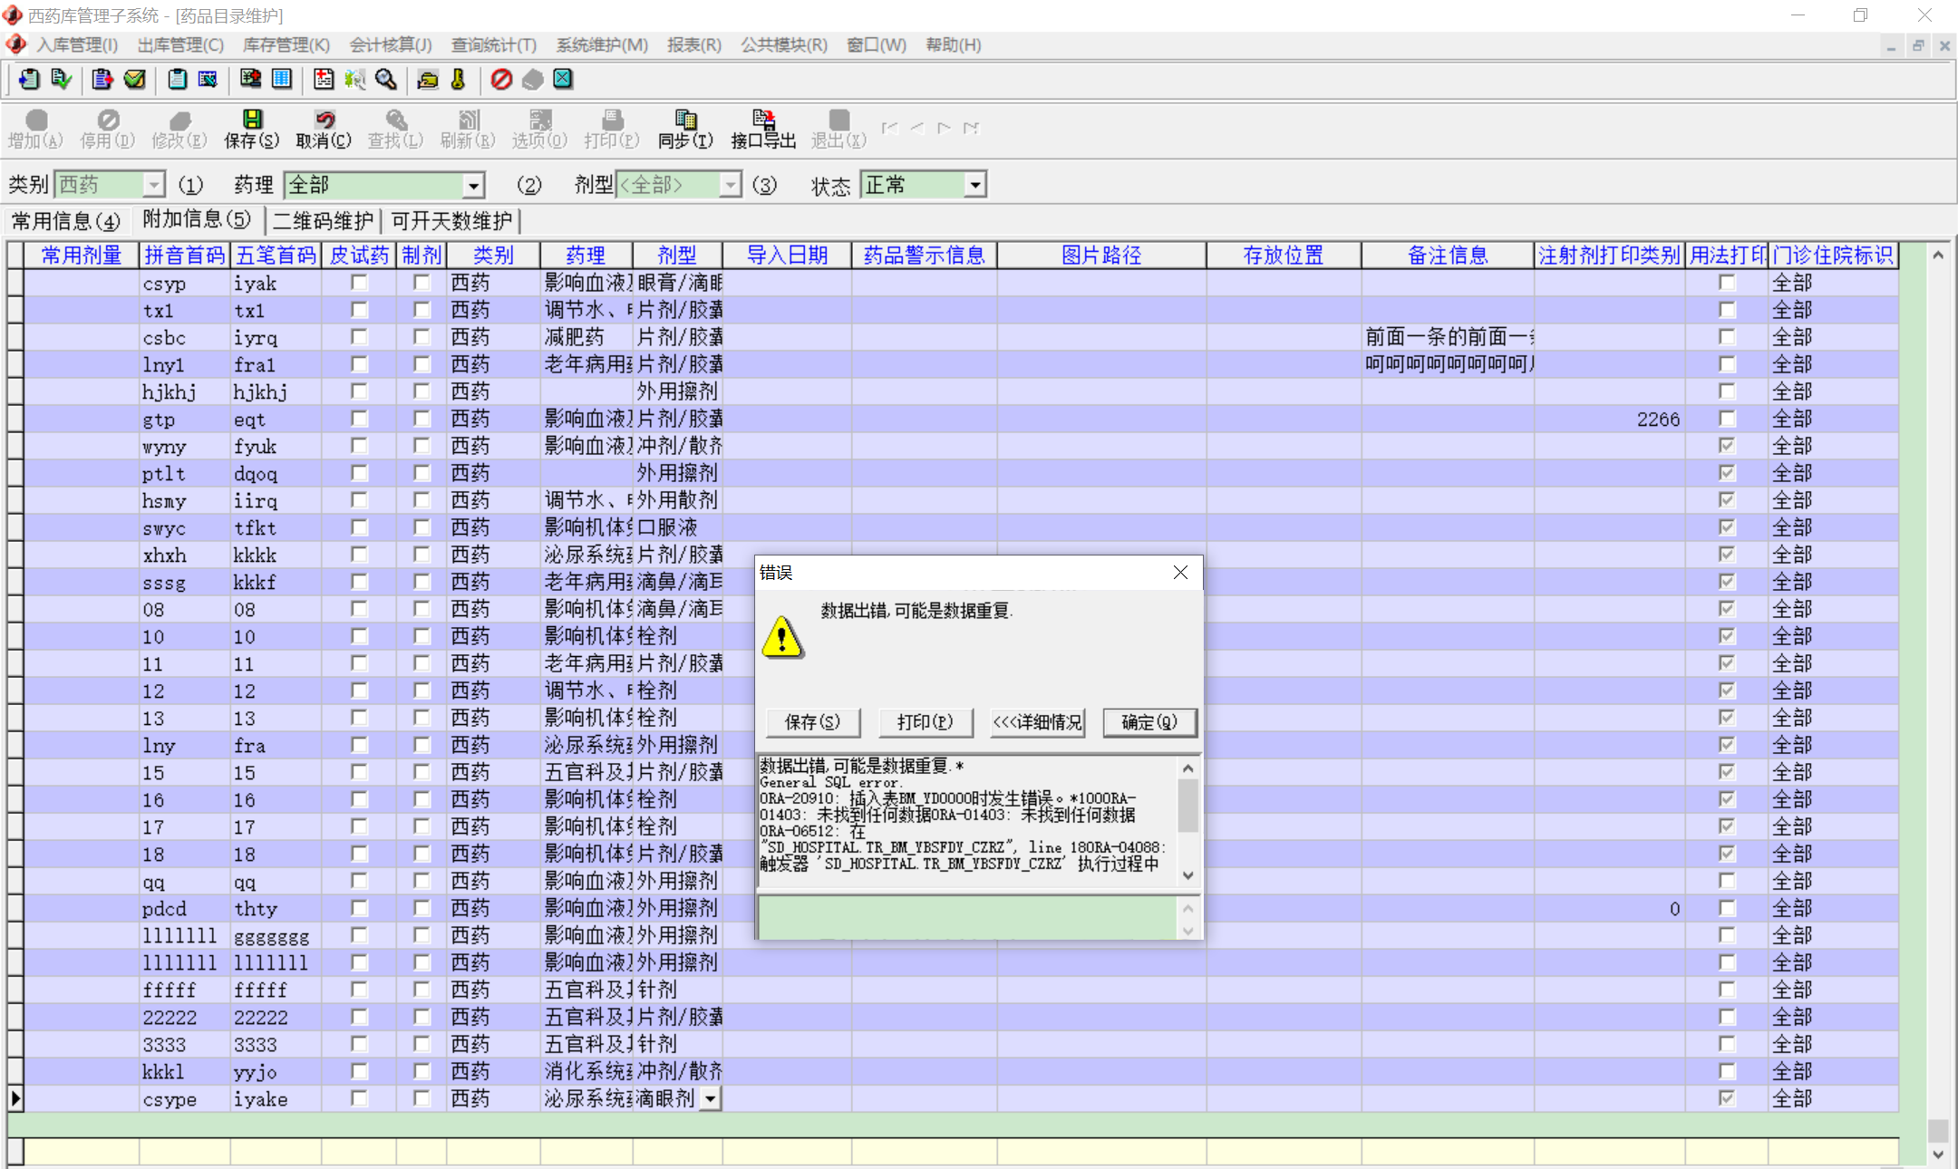Open 剂型 dropdown in csype row
1958x1169 pixels.
(x=711, y=1099)
